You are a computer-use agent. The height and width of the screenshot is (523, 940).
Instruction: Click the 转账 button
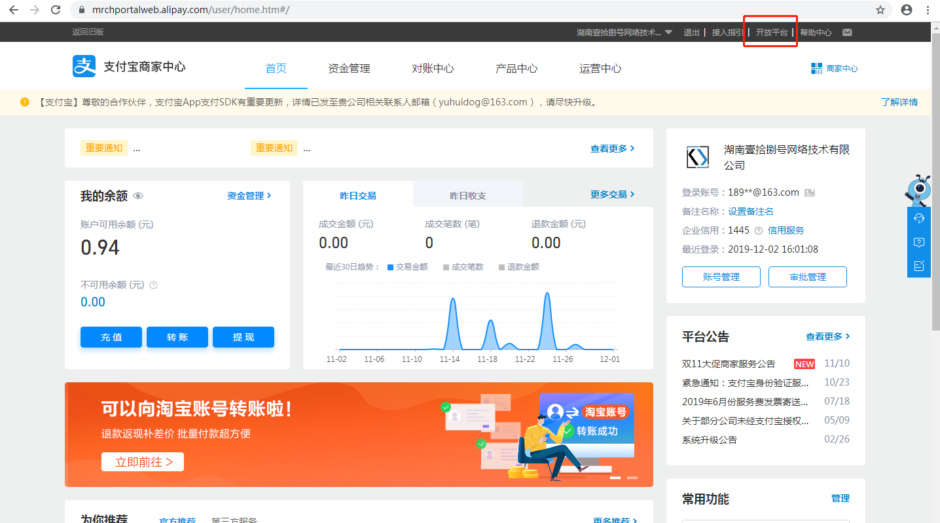click(x=177, y=337)
